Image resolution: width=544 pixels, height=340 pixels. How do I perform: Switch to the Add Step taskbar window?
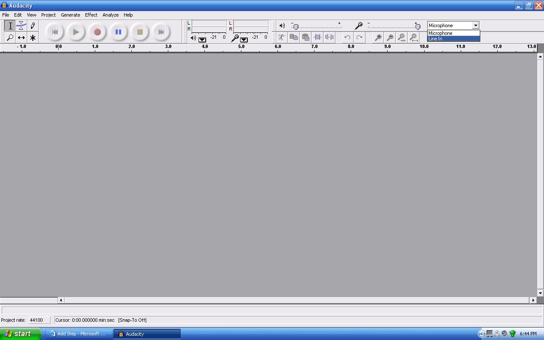pos(79,334)
